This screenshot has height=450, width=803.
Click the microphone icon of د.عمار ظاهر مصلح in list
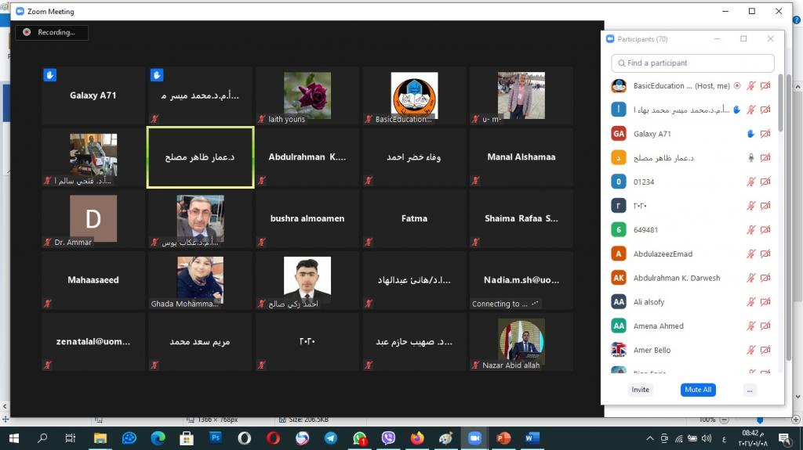(x=750, y=158)
